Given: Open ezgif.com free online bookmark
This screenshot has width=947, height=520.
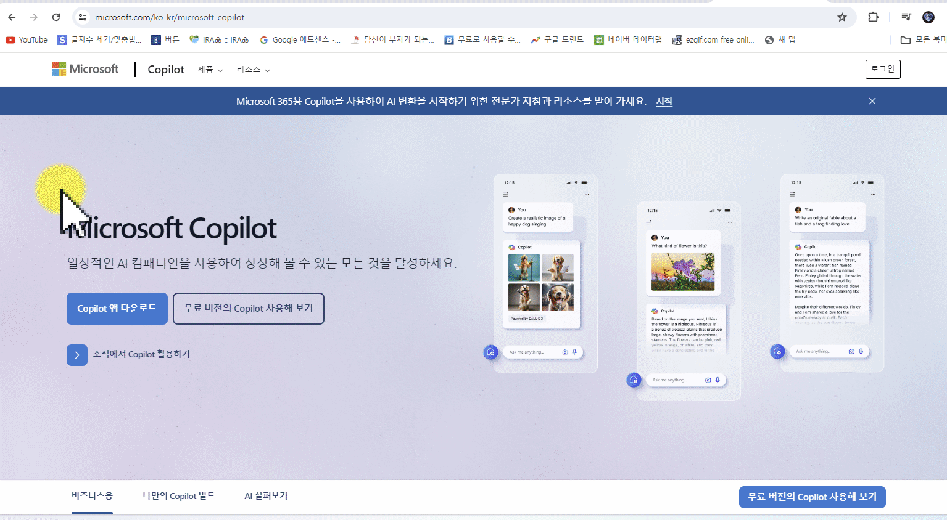Looking at the screenshot, I should click(713, 40).
